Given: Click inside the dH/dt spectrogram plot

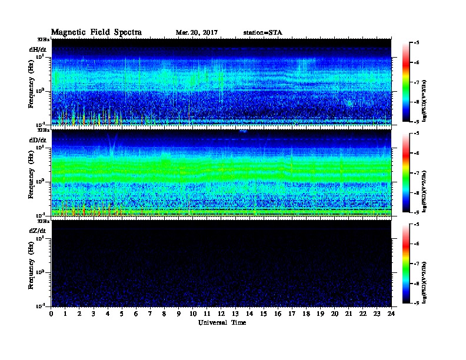Looking at the screenshot, I should point(221,82).
